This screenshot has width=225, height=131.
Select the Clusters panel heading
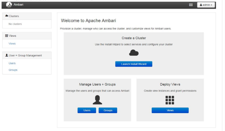pyautogui.click(x=14, y=16)
